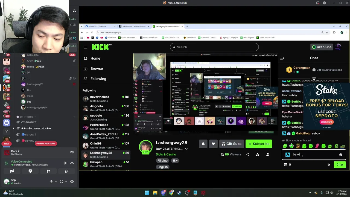Click the 93 NEW MENTIONS pill

46,144
